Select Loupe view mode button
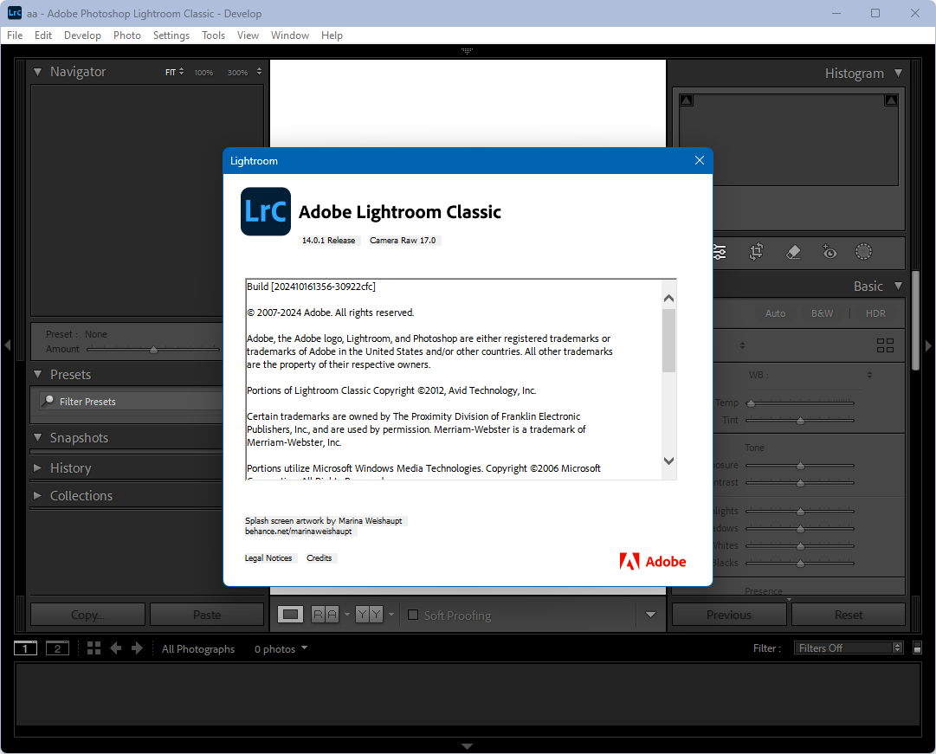This screenshot has width=936, height=754. coord(290,615)
